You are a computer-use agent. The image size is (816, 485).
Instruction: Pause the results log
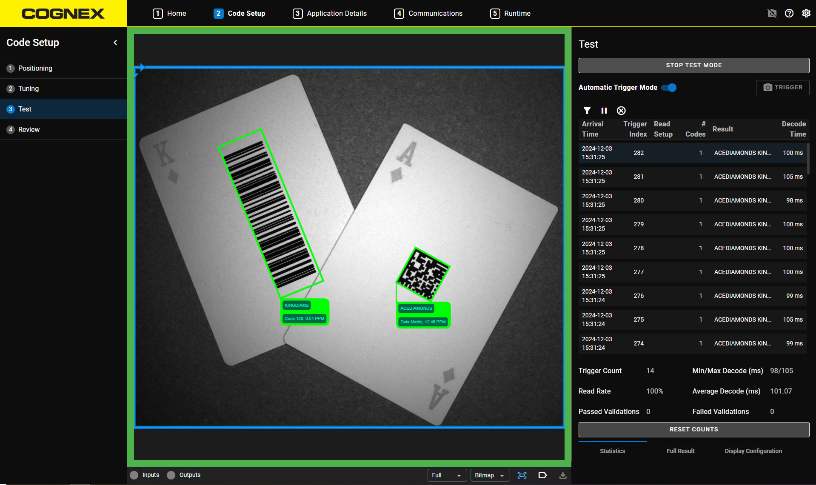tap(604, 111)
